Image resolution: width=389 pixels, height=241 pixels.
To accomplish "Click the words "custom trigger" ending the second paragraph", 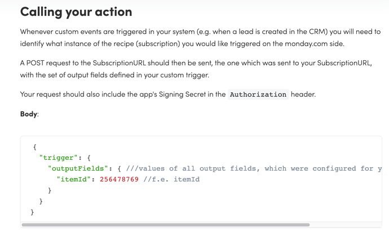I will tap(184, 75).
